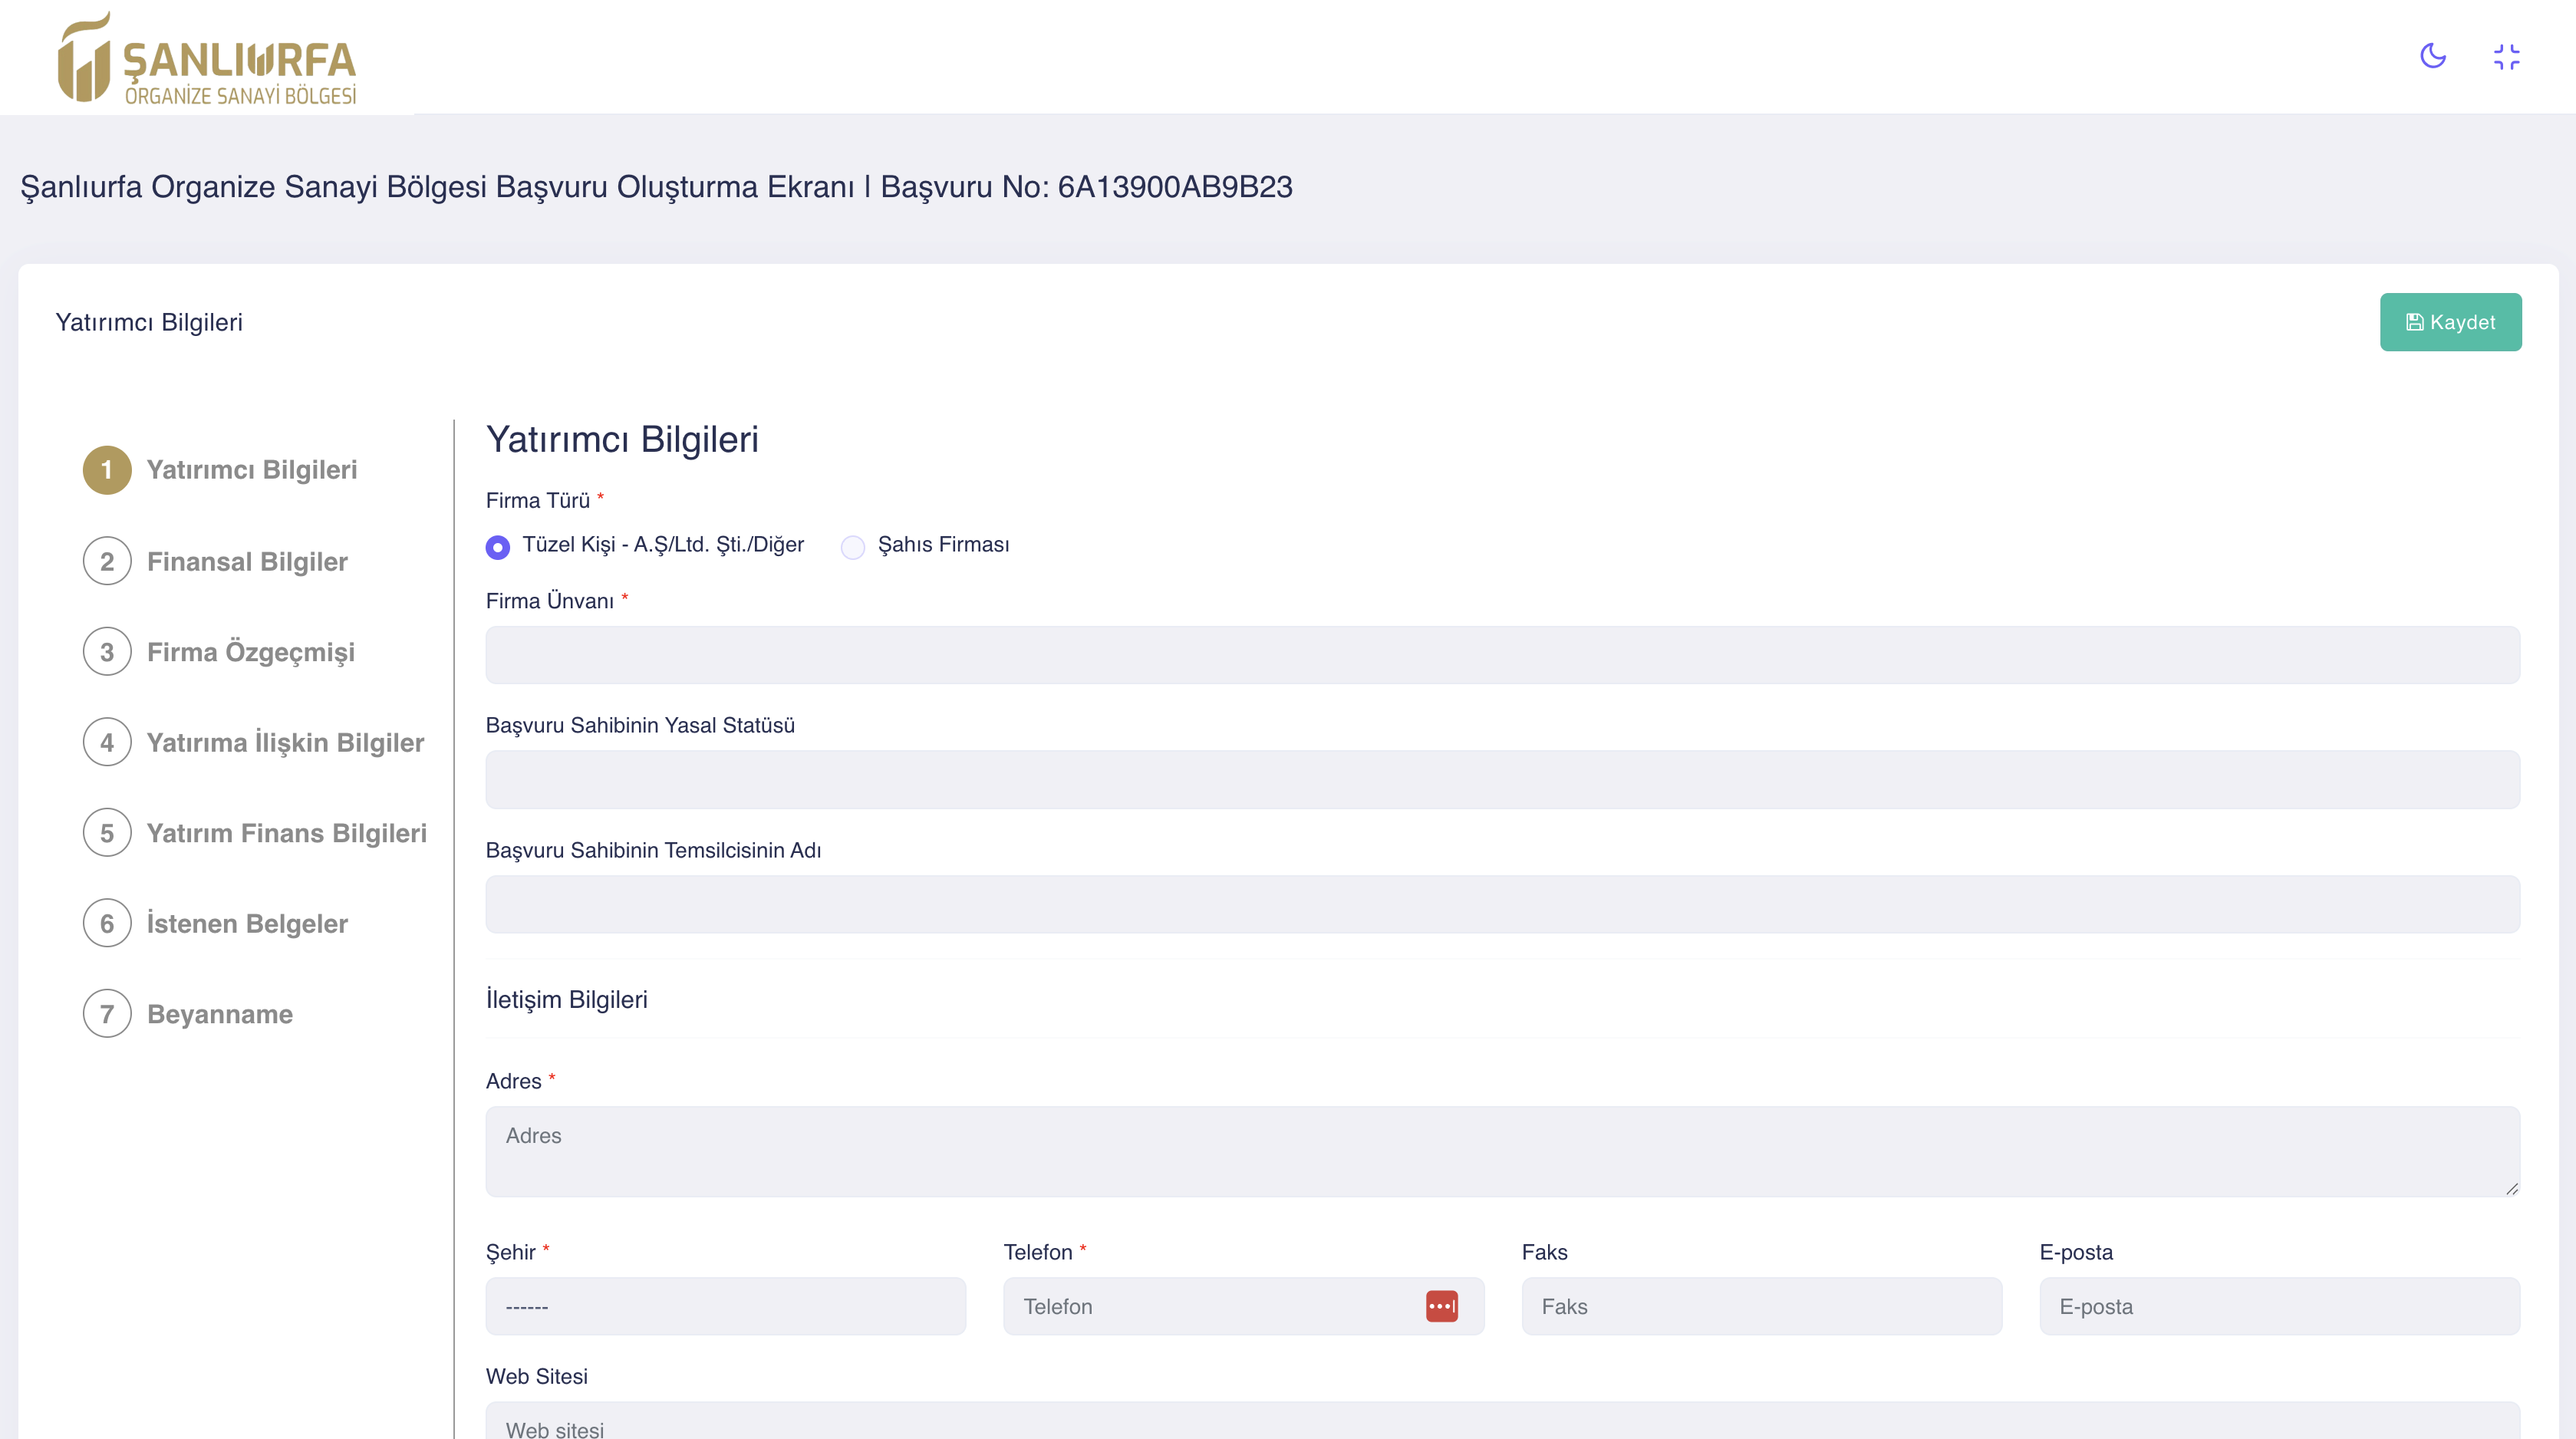Click the green Kaydet button
The height and width of the screenshot is (1439, 2576).
coord(2450,322)
